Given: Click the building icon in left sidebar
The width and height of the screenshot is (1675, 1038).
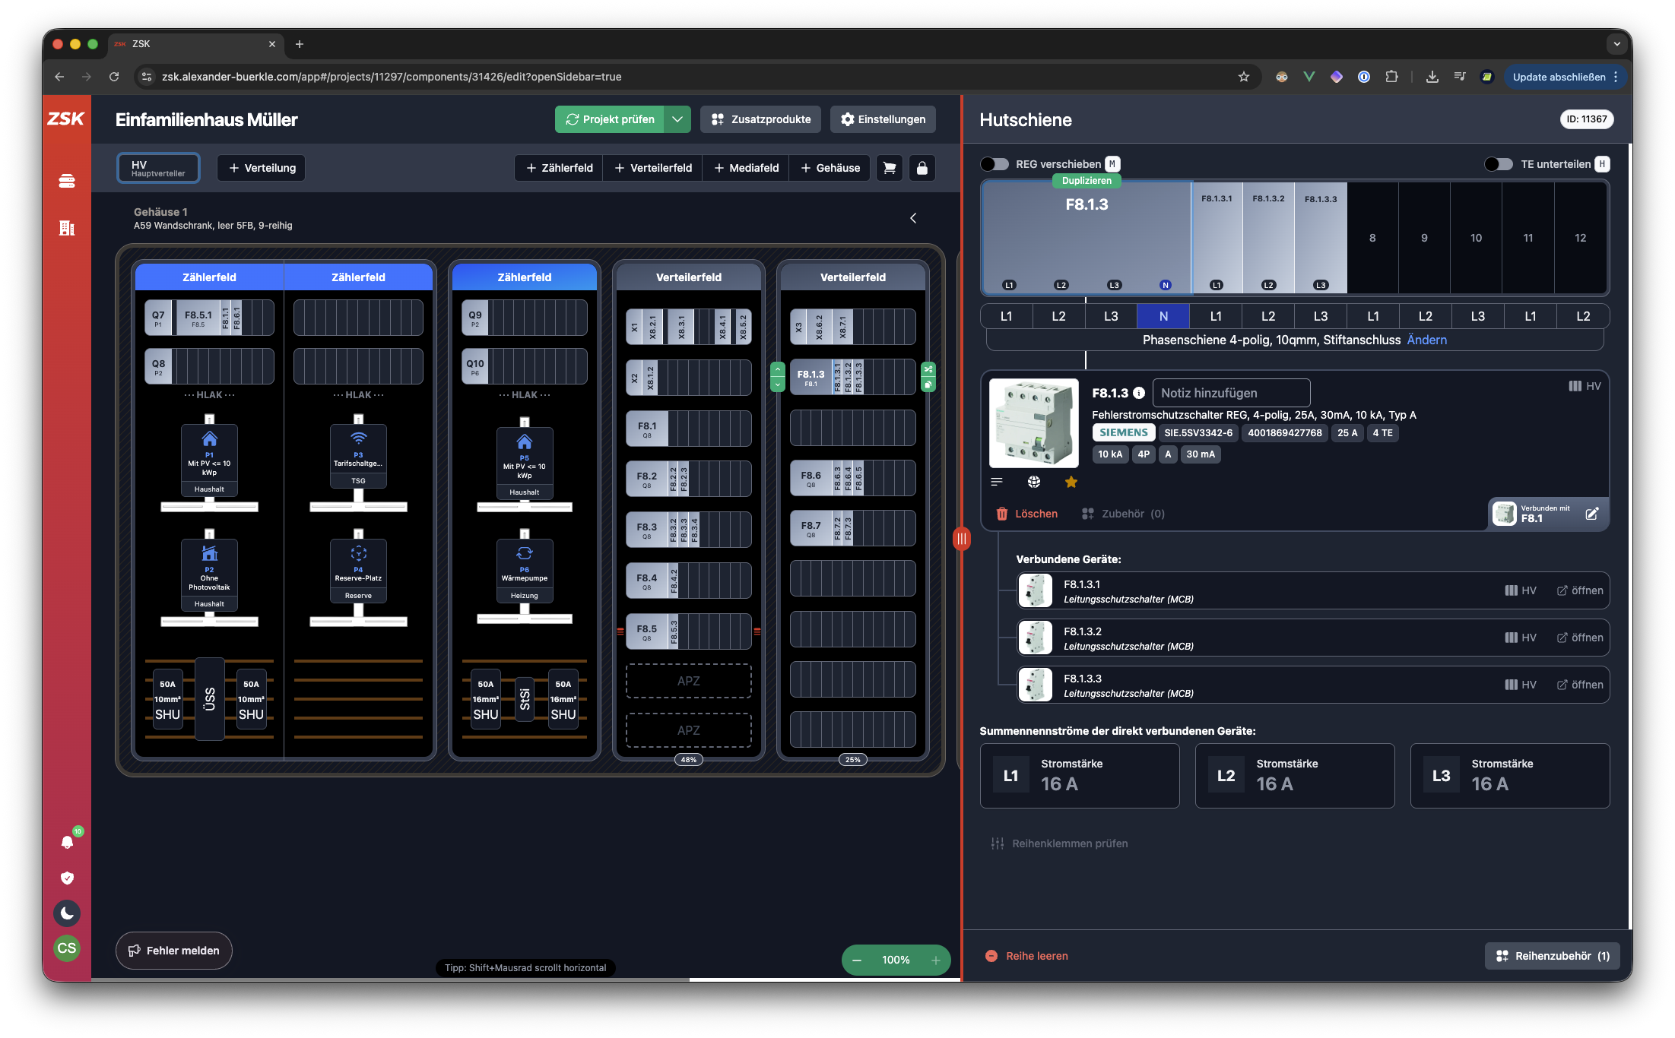Looking at the screenshot, I should point(67,228).
